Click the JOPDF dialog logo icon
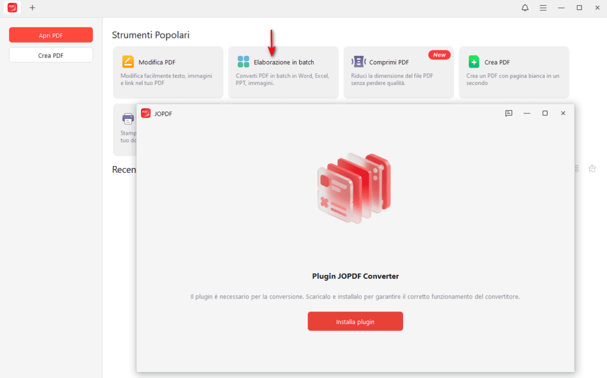 [146, 113]
